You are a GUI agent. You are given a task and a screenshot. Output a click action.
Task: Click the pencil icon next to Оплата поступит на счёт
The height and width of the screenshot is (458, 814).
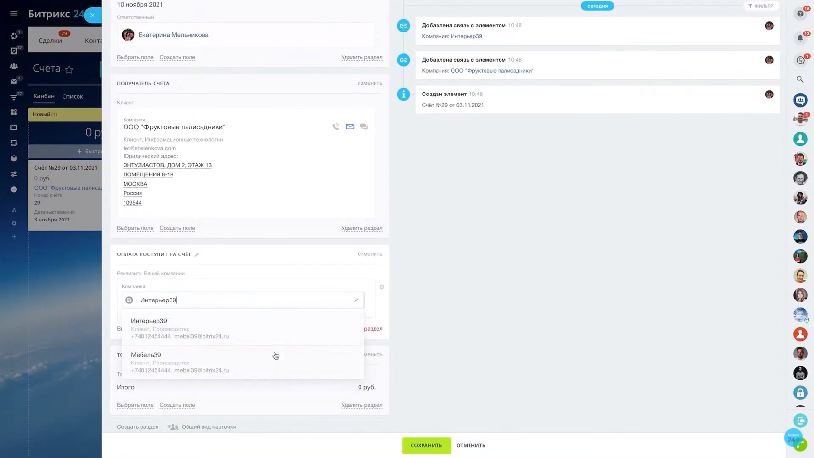(197, 254)
